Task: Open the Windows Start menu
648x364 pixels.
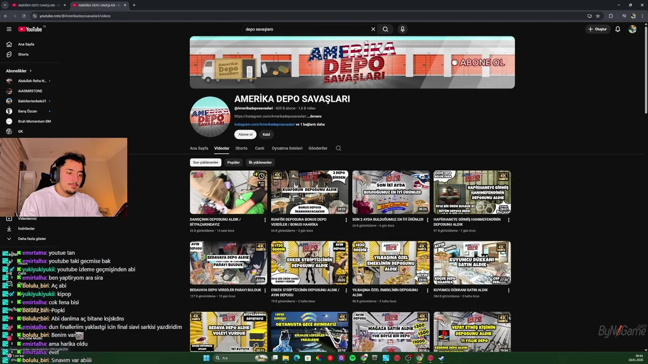Action: point(206,358)
